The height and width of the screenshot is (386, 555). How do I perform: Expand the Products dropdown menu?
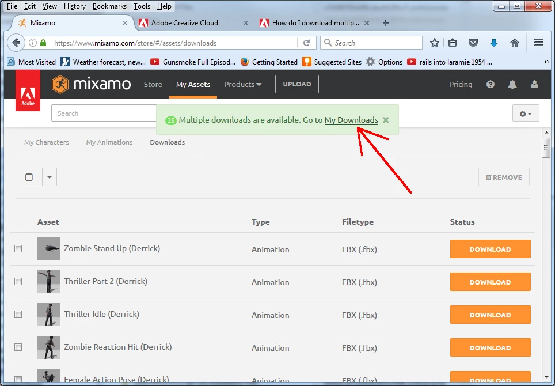(243, 84)
